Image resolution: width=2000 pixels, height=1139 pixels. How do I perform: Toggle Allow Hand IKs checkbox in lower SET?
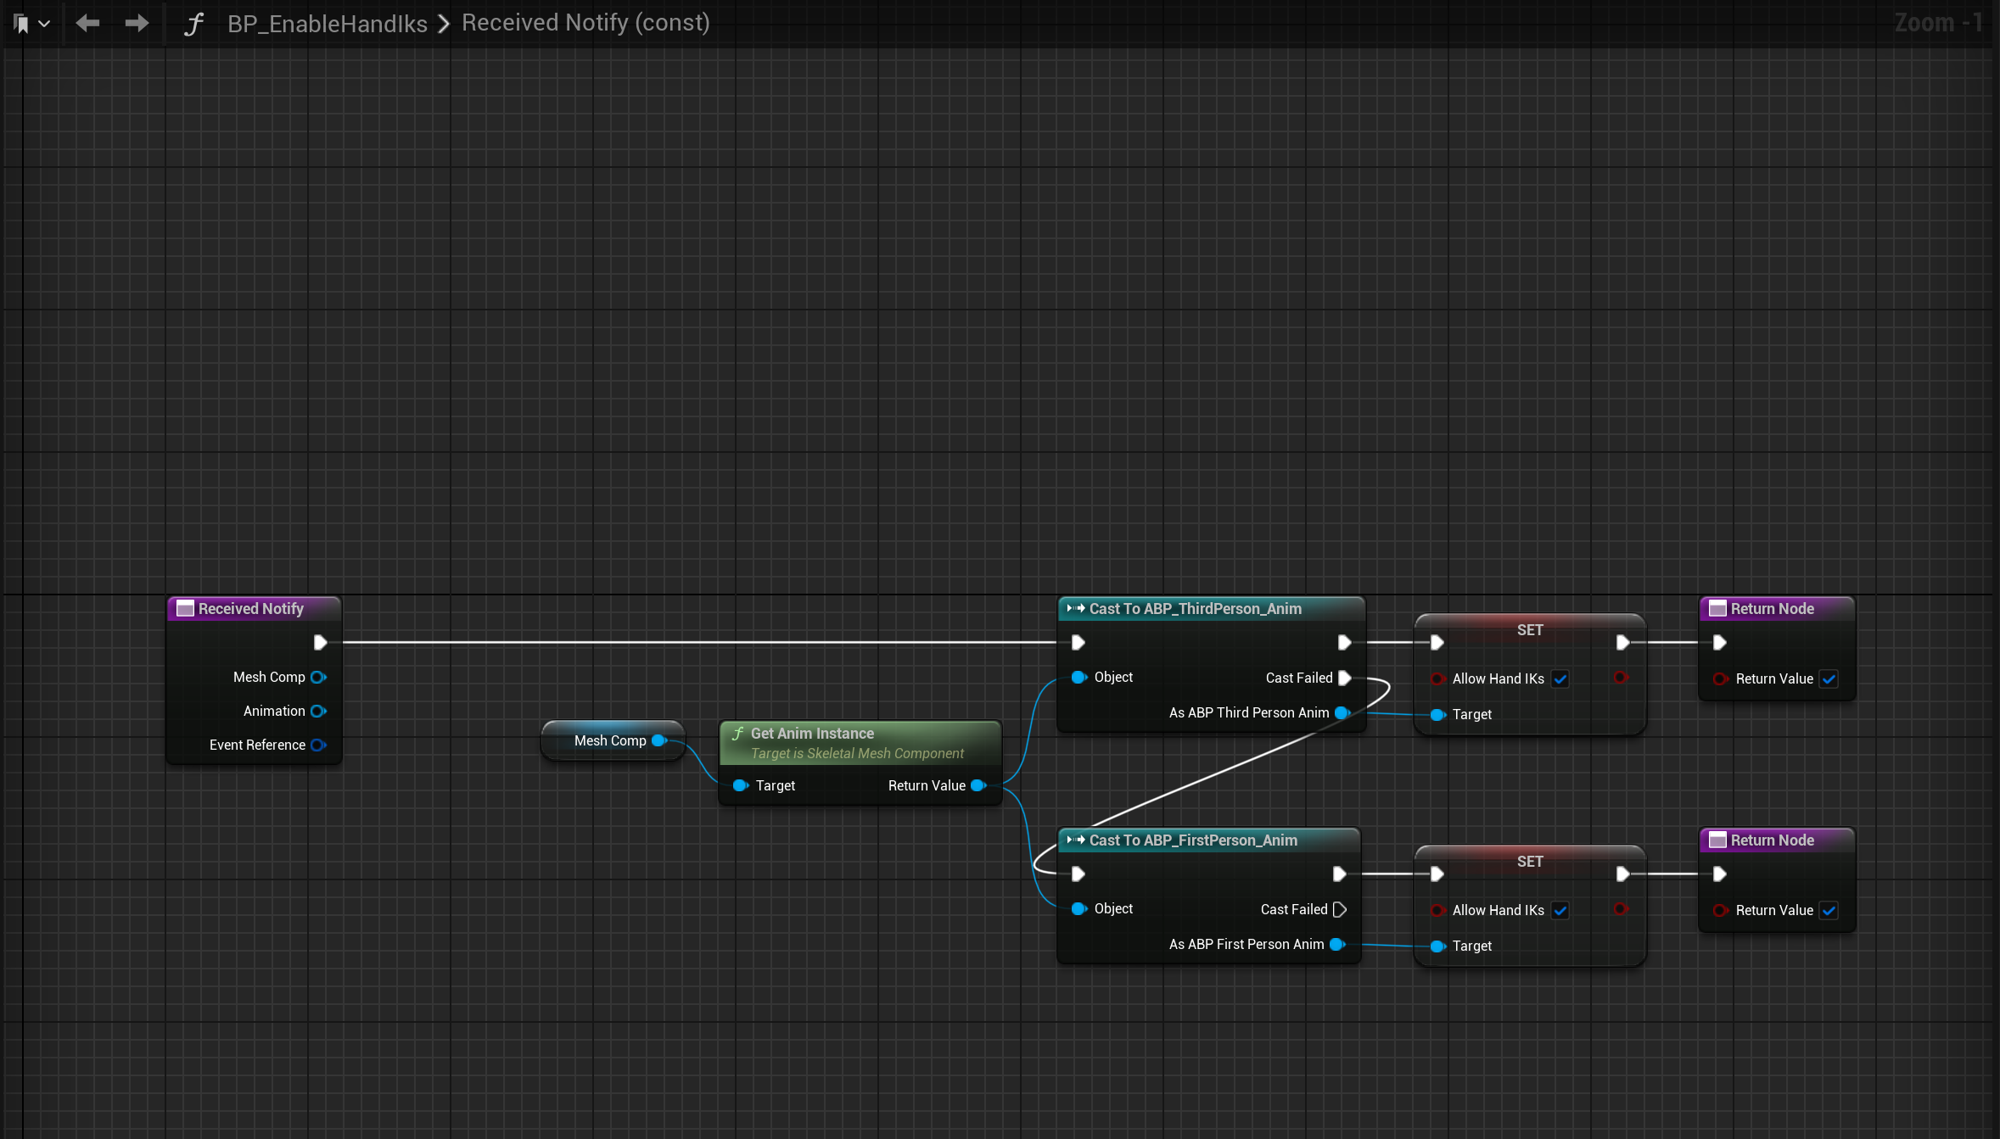(1560, 910)
